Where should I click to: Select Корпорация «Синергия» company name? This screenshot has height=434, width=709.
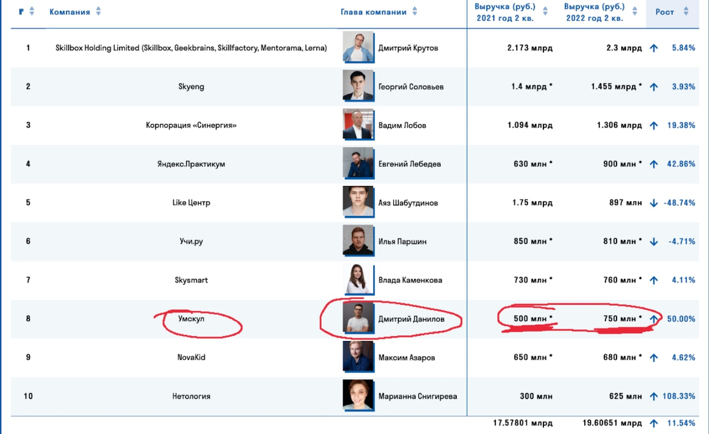[191, 125]
